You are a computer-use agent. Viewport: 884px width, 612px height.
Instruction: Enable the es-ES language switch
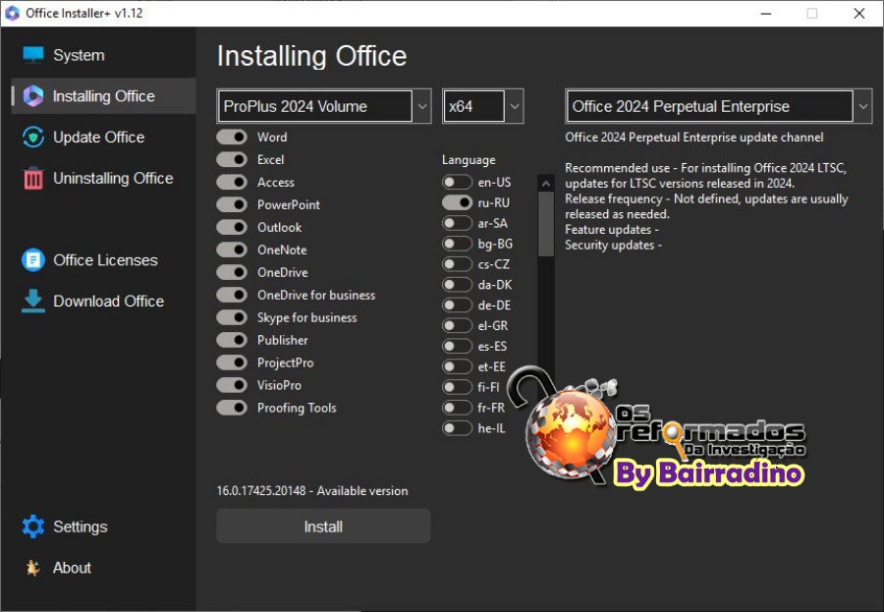coord(457,347)
